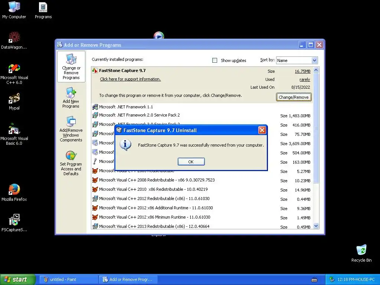Select Microsoft .NET Framework 1.1 entry

pos(202,107)
